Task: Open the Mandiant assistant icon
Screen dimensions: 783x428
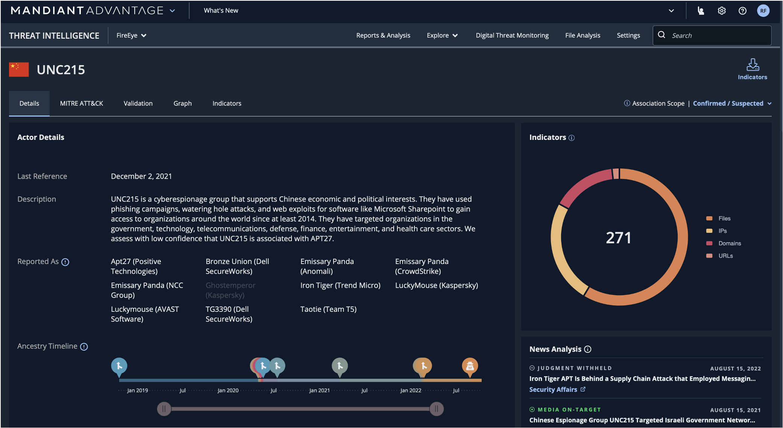Action: (701, 11)
